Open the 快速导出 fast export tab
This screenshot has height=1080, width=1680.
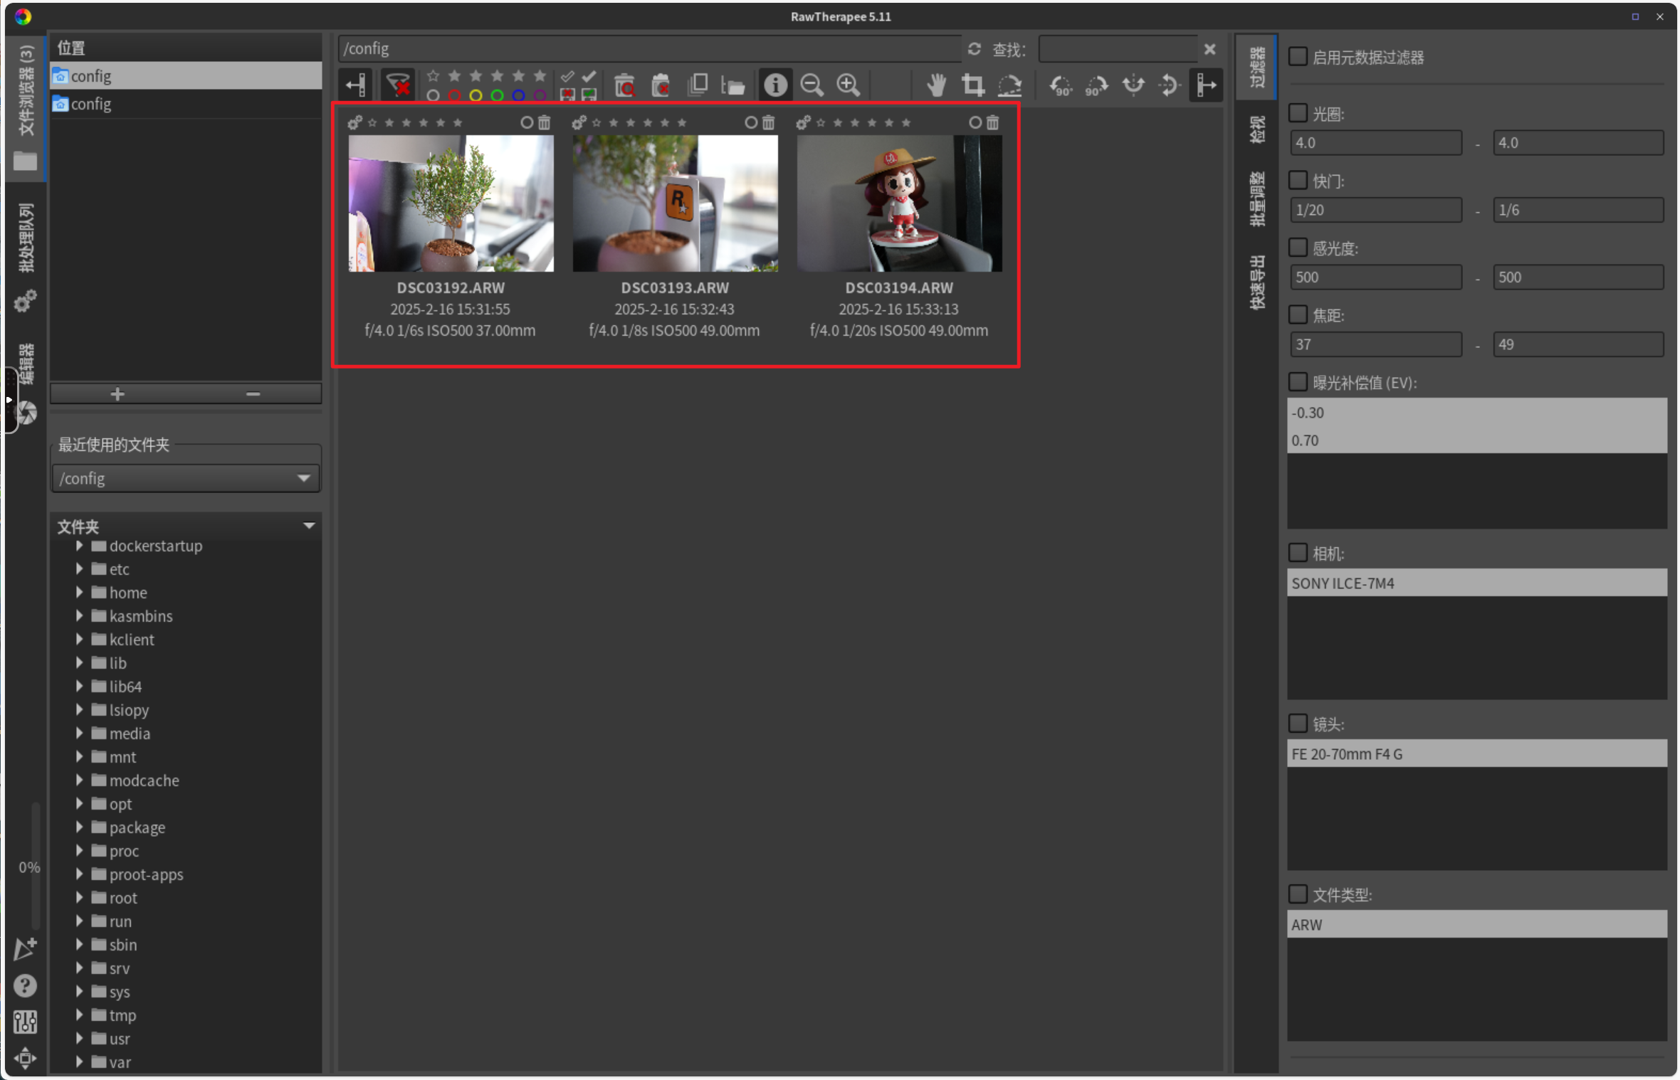[1257, 282]
